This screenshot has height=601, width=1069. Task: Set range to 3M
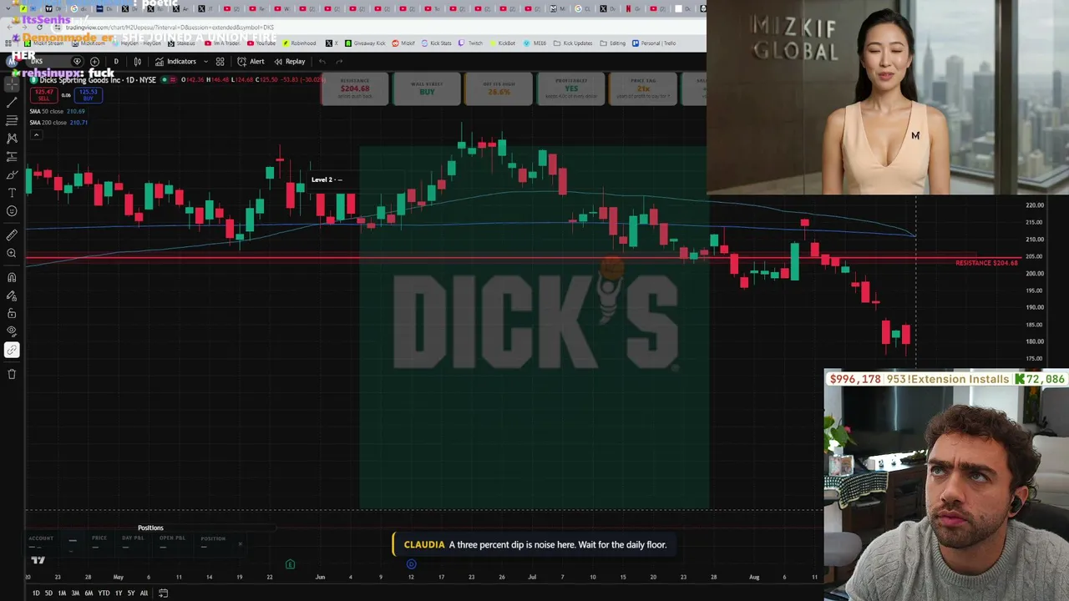tap(75, 593)
